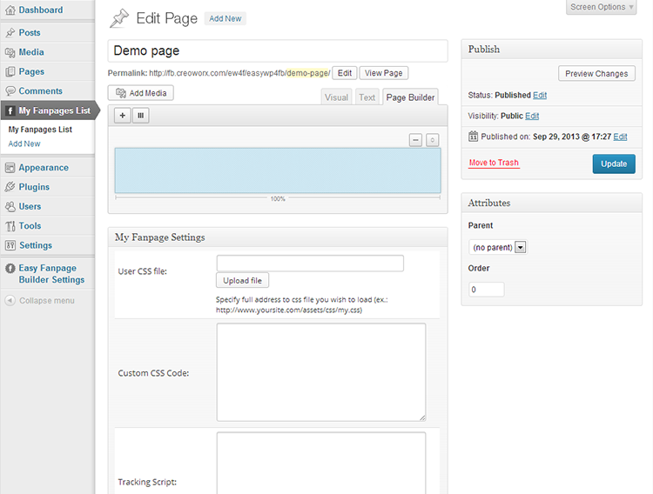Switch to the Visual editor tab
Screen dimensions: 653x494
(336, 97)
